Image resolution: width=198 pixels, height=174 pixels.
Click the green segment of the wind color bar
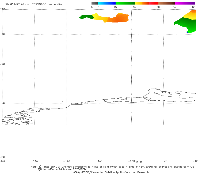125,3
